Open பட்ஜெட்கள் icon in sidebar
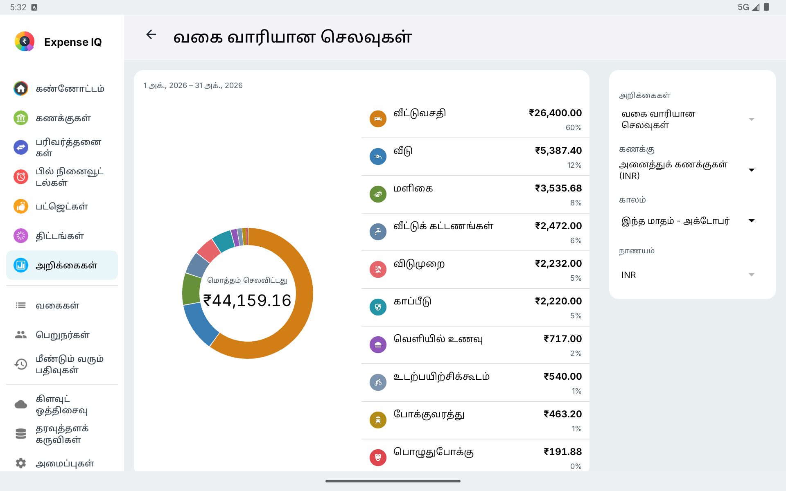This screenshot has height=491, width=786. [21, 206]
